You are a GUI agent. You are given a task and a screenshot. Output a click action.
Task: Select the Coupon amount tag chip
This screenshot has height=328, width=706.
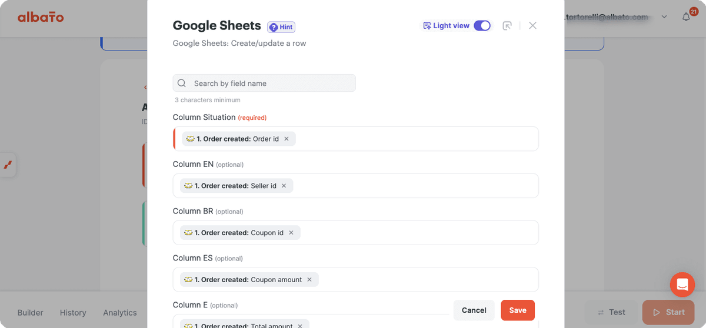coord(249,280)
